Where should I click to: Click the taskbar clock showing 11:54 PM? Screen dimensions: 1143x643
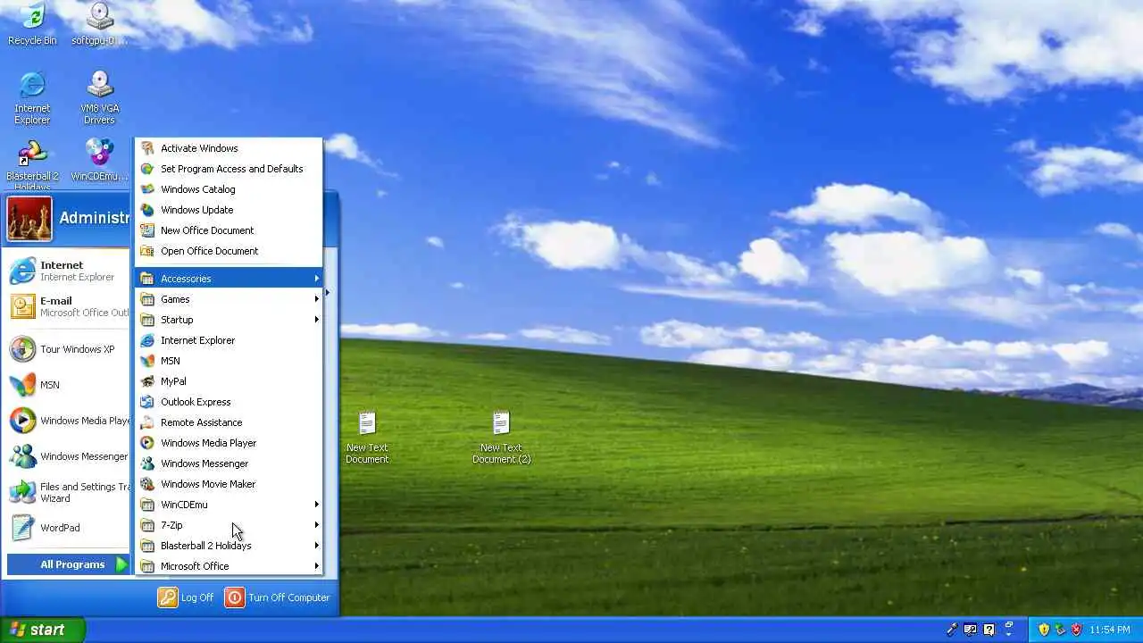pos(1110,630)
